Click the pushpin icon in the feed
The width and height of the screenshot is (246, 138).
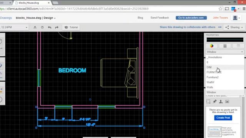pyautogui.click(x=214, y=102)
